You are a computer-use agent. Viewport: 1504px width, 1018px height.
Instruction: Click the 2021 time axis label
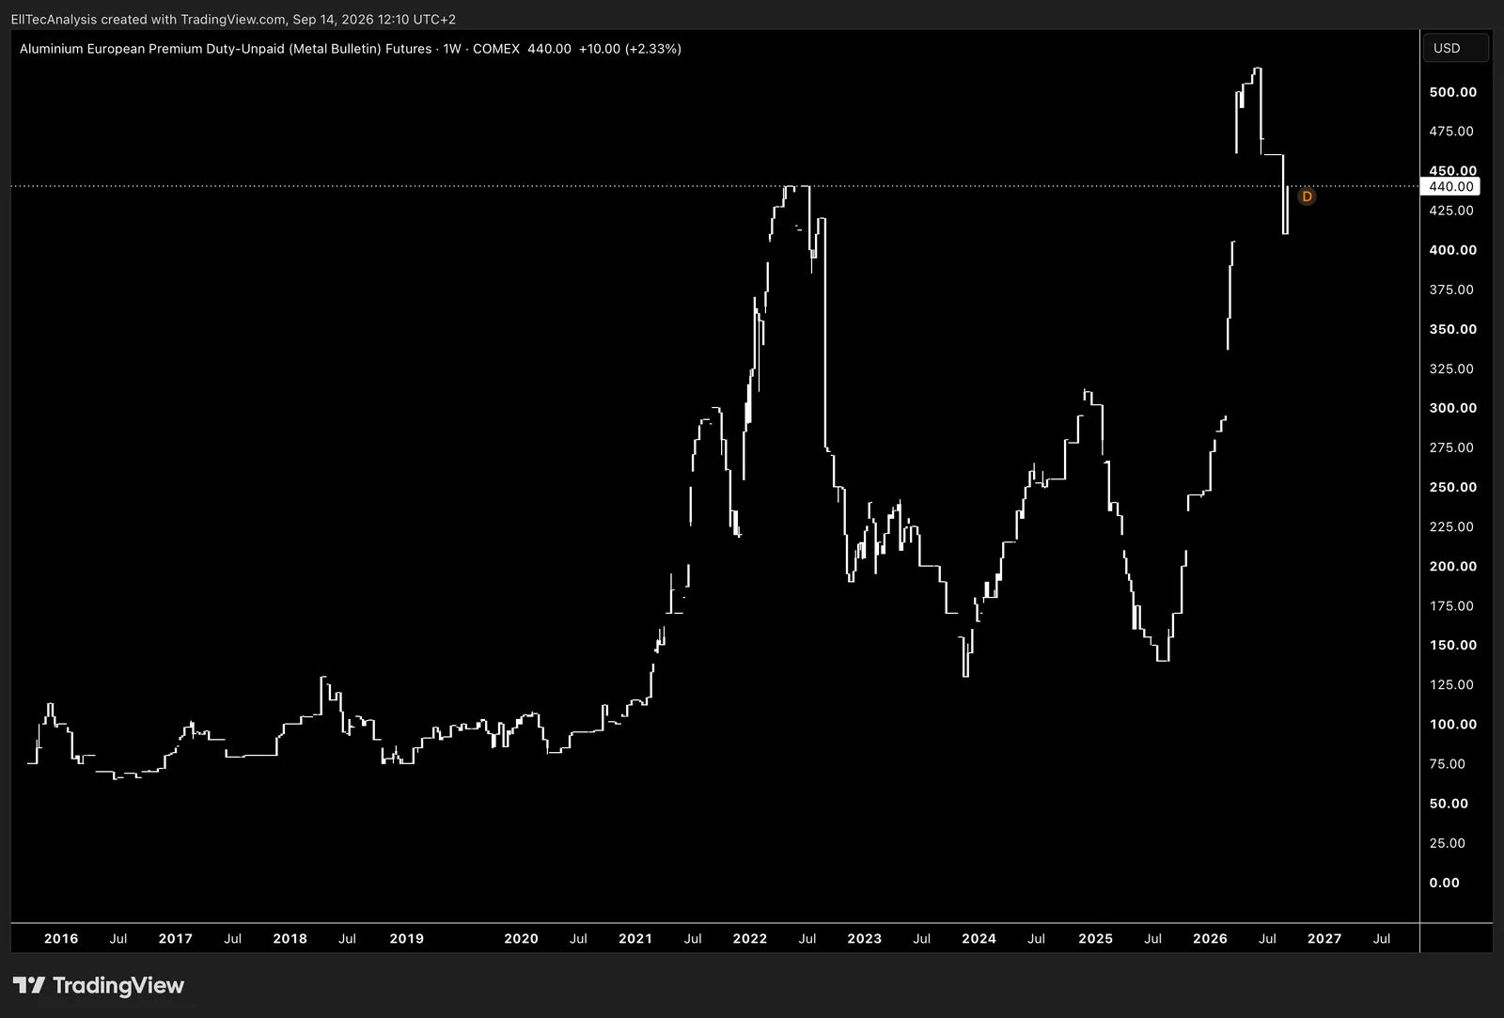click(x=635, y=938)
